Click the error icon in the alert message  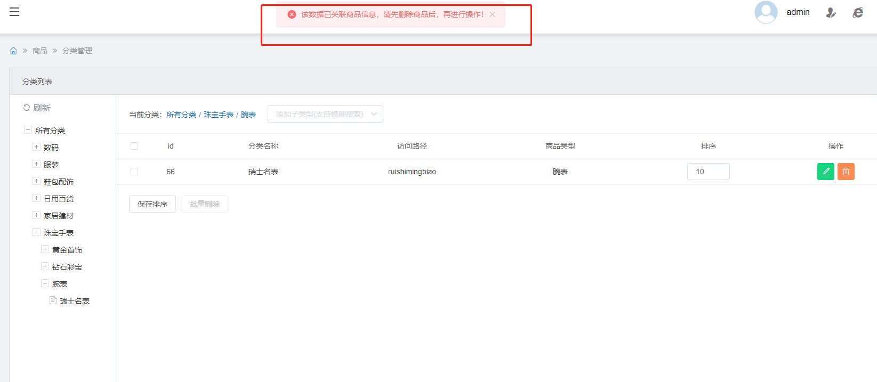point(292,14)
